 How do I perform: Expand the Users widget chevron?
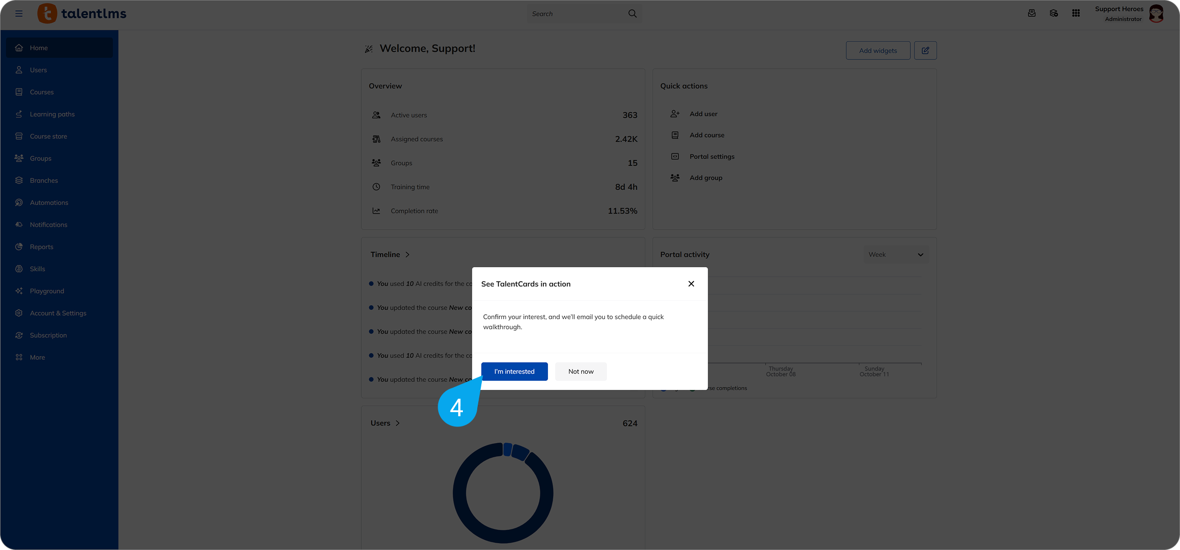398,423
